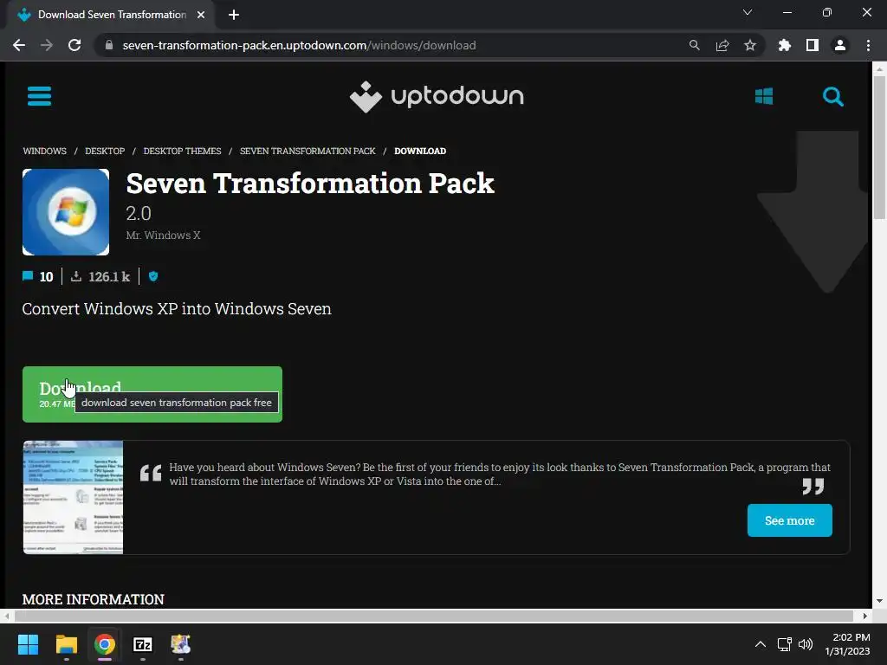The height and width of the screenshot is (665, 887).
Task: Open network status tray icon
Action: 784,644
